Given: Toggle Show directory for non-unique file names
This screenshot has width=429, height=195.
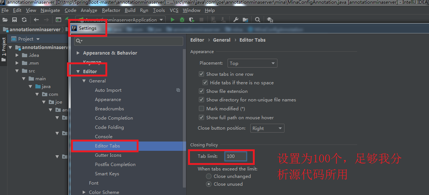Looking at the screenshot, I should pyautogui.click(x=201, y=100).
